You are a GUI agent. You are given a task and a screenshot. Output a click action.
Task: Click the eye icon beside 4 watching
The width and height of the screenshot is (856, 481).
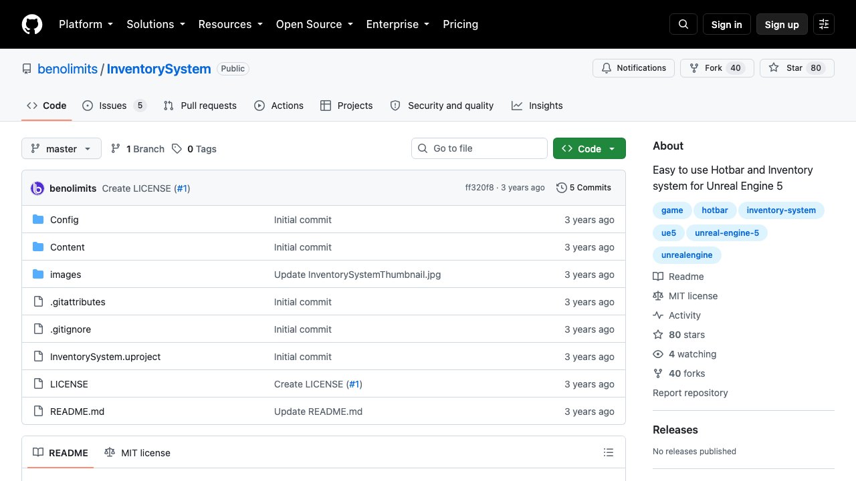point(658,354)
